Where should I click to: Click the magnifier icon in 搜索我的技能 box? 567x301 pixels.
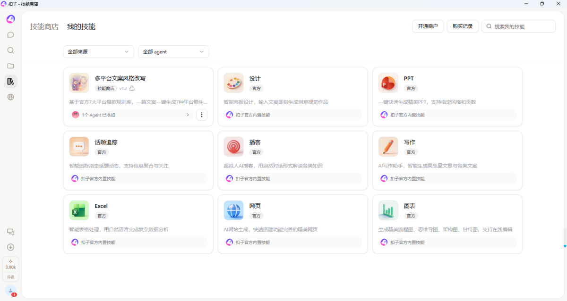(489, 26)
